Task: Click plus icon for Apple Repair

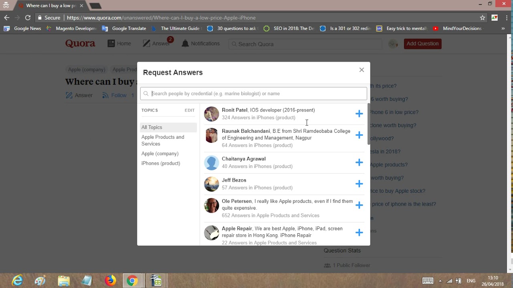Action: [359, 232]
